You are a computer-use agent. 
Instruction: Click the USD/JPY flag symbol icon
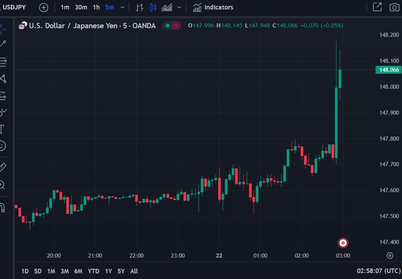(x=23, y=25)
